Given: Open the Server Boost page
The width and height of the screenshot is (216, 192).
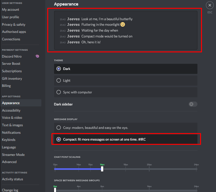Looking at the screenshot, I should point(11,63).
